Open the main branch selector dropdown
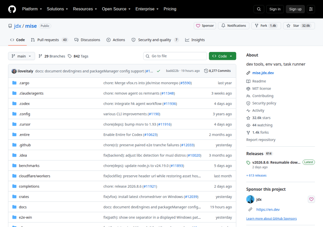Image resolution: width=323 pixels, height=227 pixels. coord(21,56)
